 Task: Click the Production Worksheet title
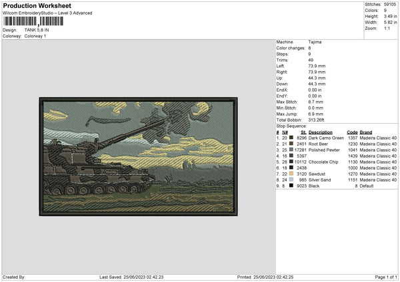click(x=37, y=5)
